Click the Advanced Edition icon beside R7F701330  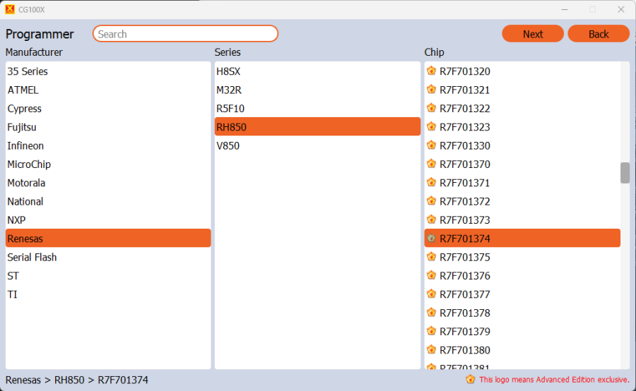(x=431, y=145)
